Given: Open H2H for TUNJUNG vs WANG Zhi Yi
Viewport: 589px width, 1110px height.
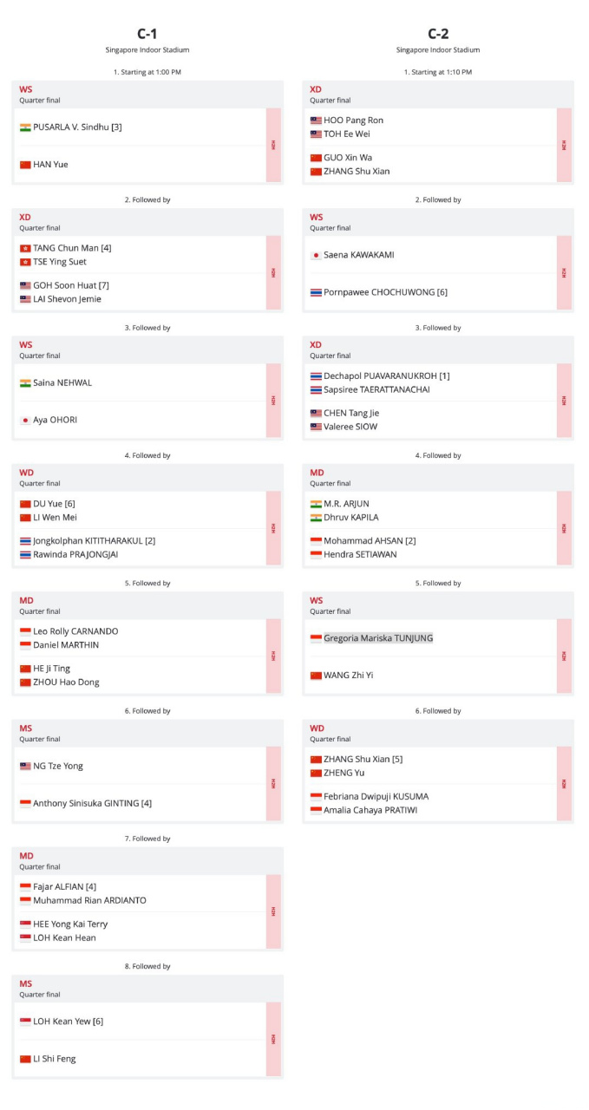Looking at the screenshot, I should (564, 656).
